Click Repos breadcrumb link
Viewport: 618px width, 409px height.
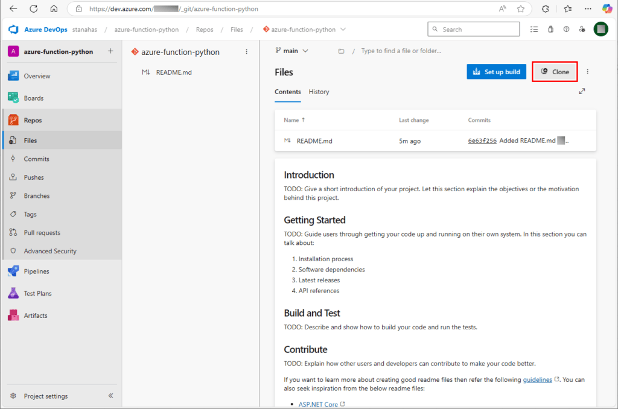[205, 30]
